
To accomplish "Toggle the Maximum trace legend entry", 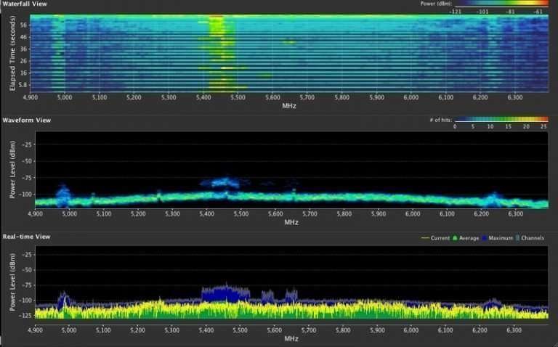I will point(500,238).
